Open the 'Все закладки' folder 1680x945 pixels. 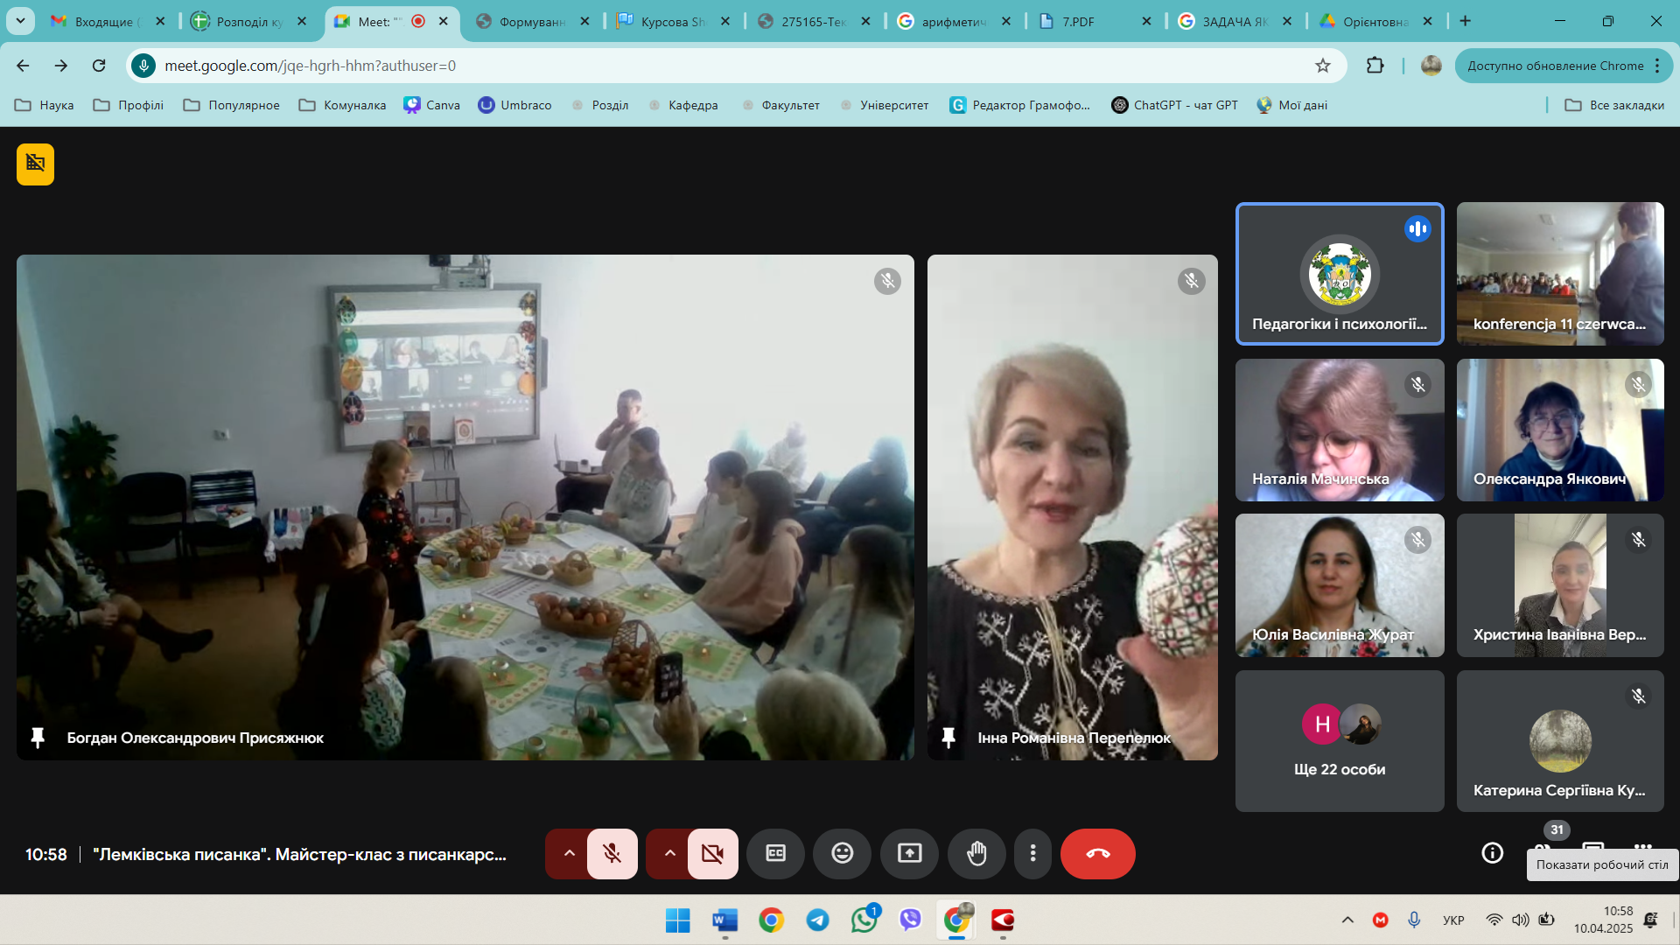point(1614,105)
